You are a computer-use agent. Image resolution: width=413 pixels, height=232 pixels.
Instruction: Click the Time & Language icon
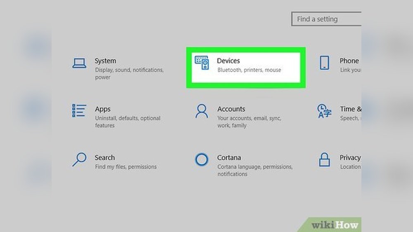pyautogui.click(x=324, y=111)
